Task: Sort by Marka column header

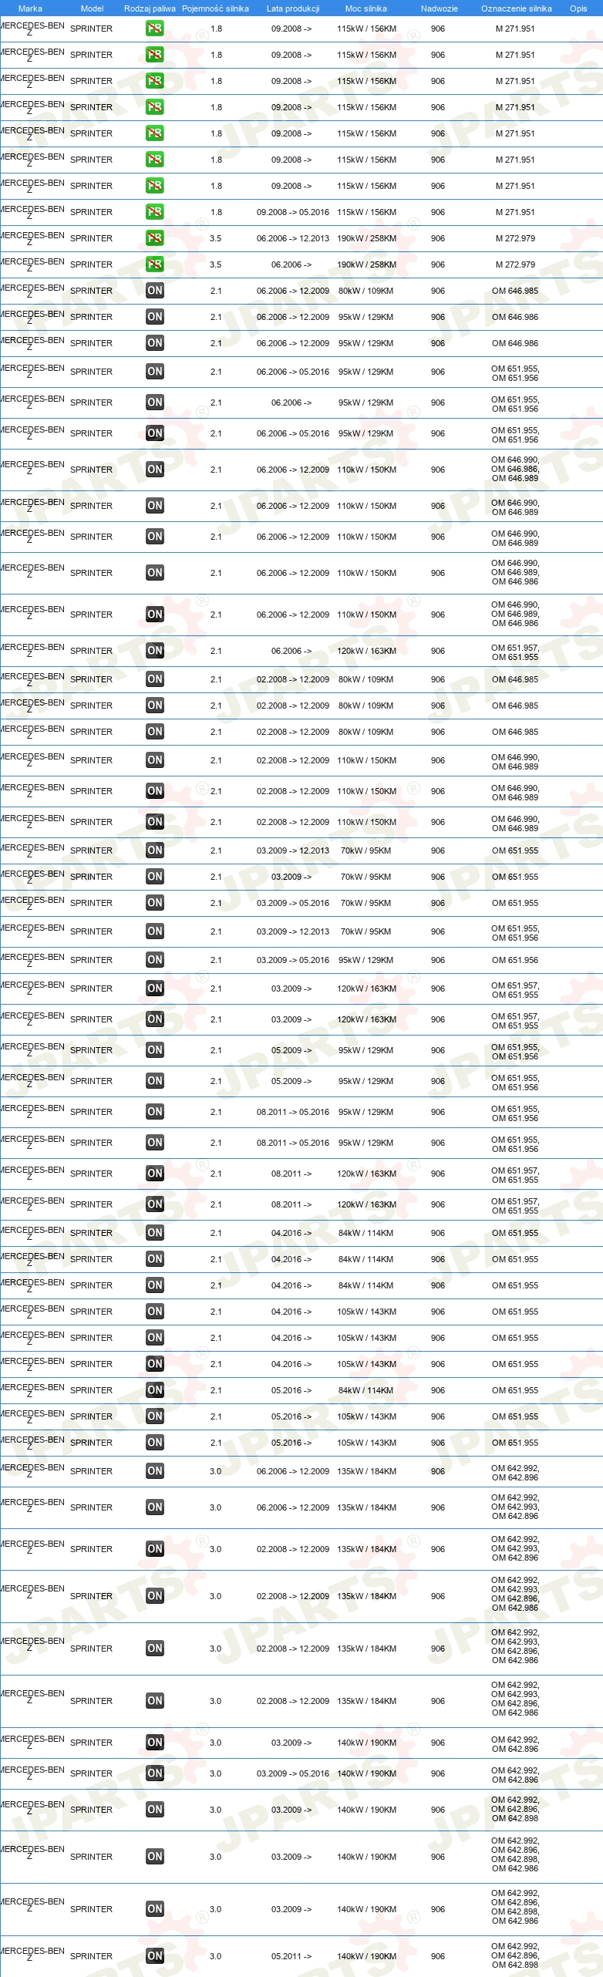Action: [30, 8]
